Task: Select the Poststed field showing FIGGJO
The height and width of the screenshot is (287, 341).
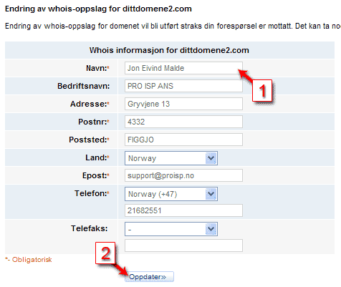Action: click(x=183, y=140)
